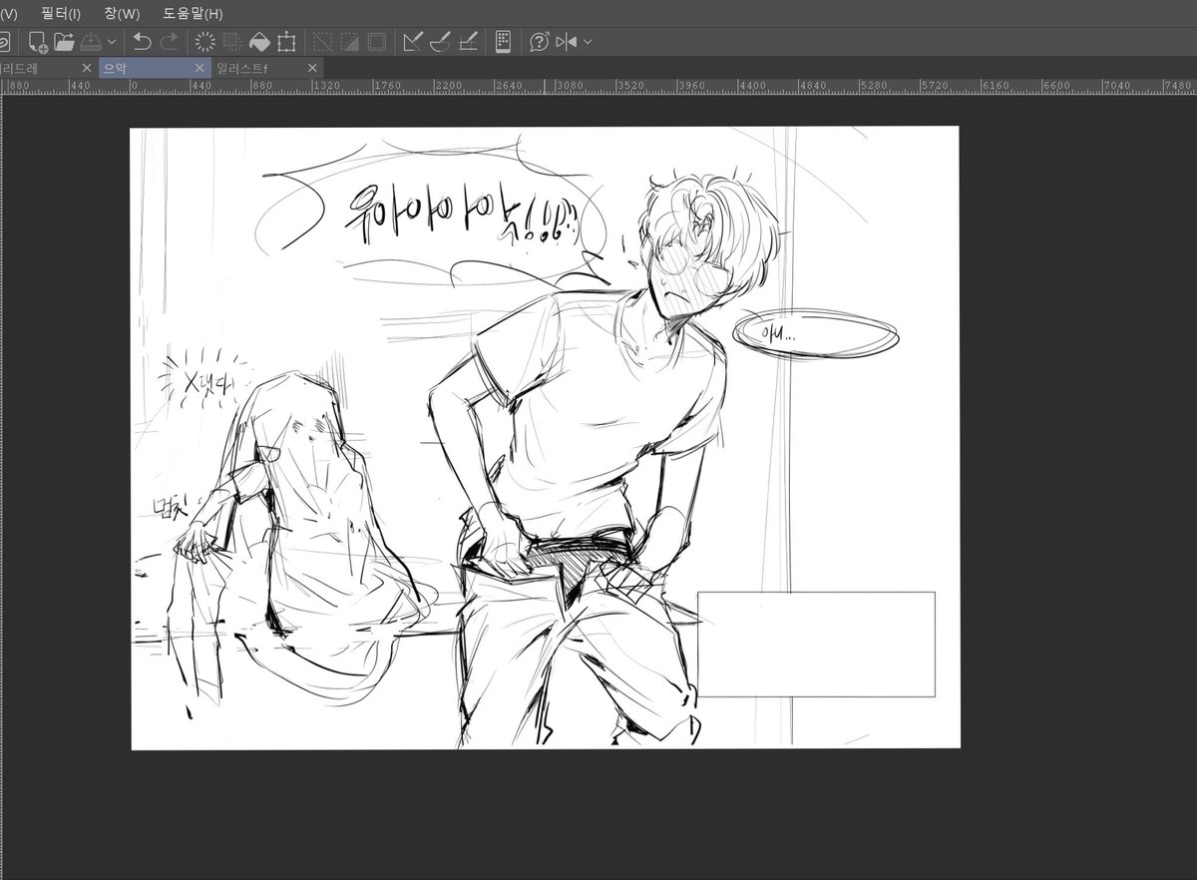Viewport: 1197px width, 880px height.
Task: Clear the layer with the Delete icon
Action: (205, 42)
